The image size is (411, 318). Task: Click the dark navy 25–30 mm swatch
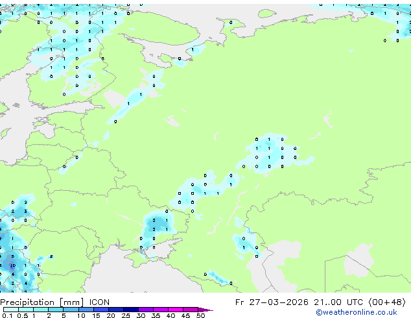pyautogui.click(x=131, y=310)
